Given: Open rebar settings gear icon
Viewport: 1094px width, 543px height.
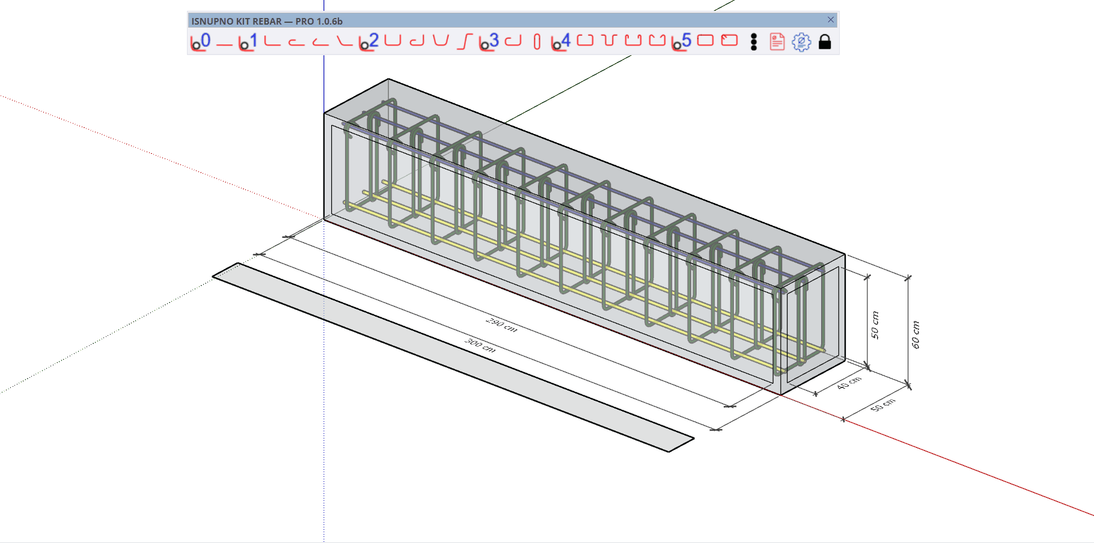Looking at the screenshot, I should pyautogui.click(x=801, y=41).
